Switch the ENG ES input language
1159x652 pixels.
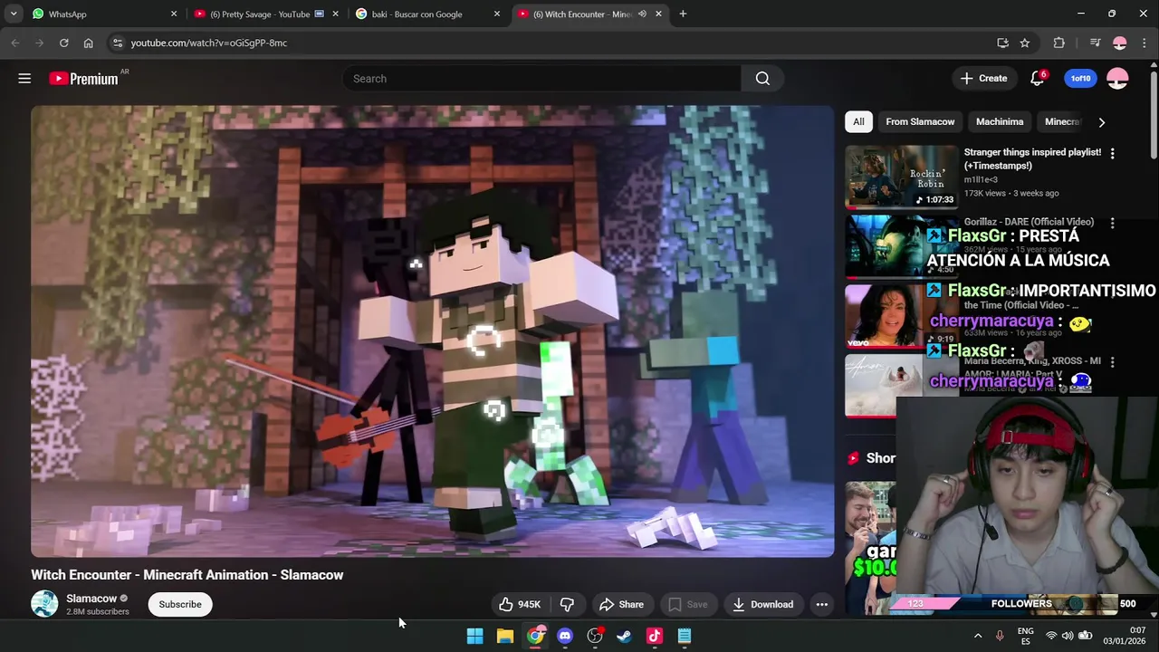[x=1026, y=636]
